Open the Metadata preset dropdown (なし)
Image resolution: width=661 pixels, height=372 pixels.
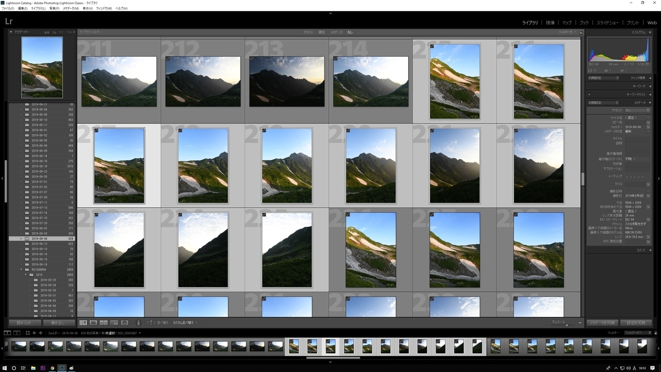637,110
